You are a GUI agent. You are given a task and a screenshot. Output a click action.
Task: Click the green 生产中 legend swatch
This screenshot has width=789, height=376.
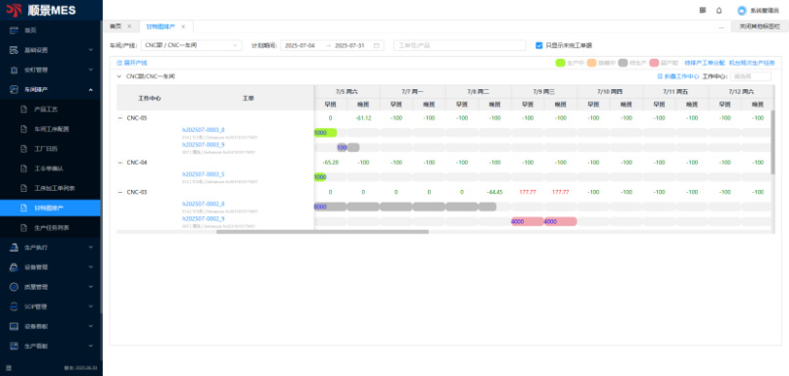(560, 63)
